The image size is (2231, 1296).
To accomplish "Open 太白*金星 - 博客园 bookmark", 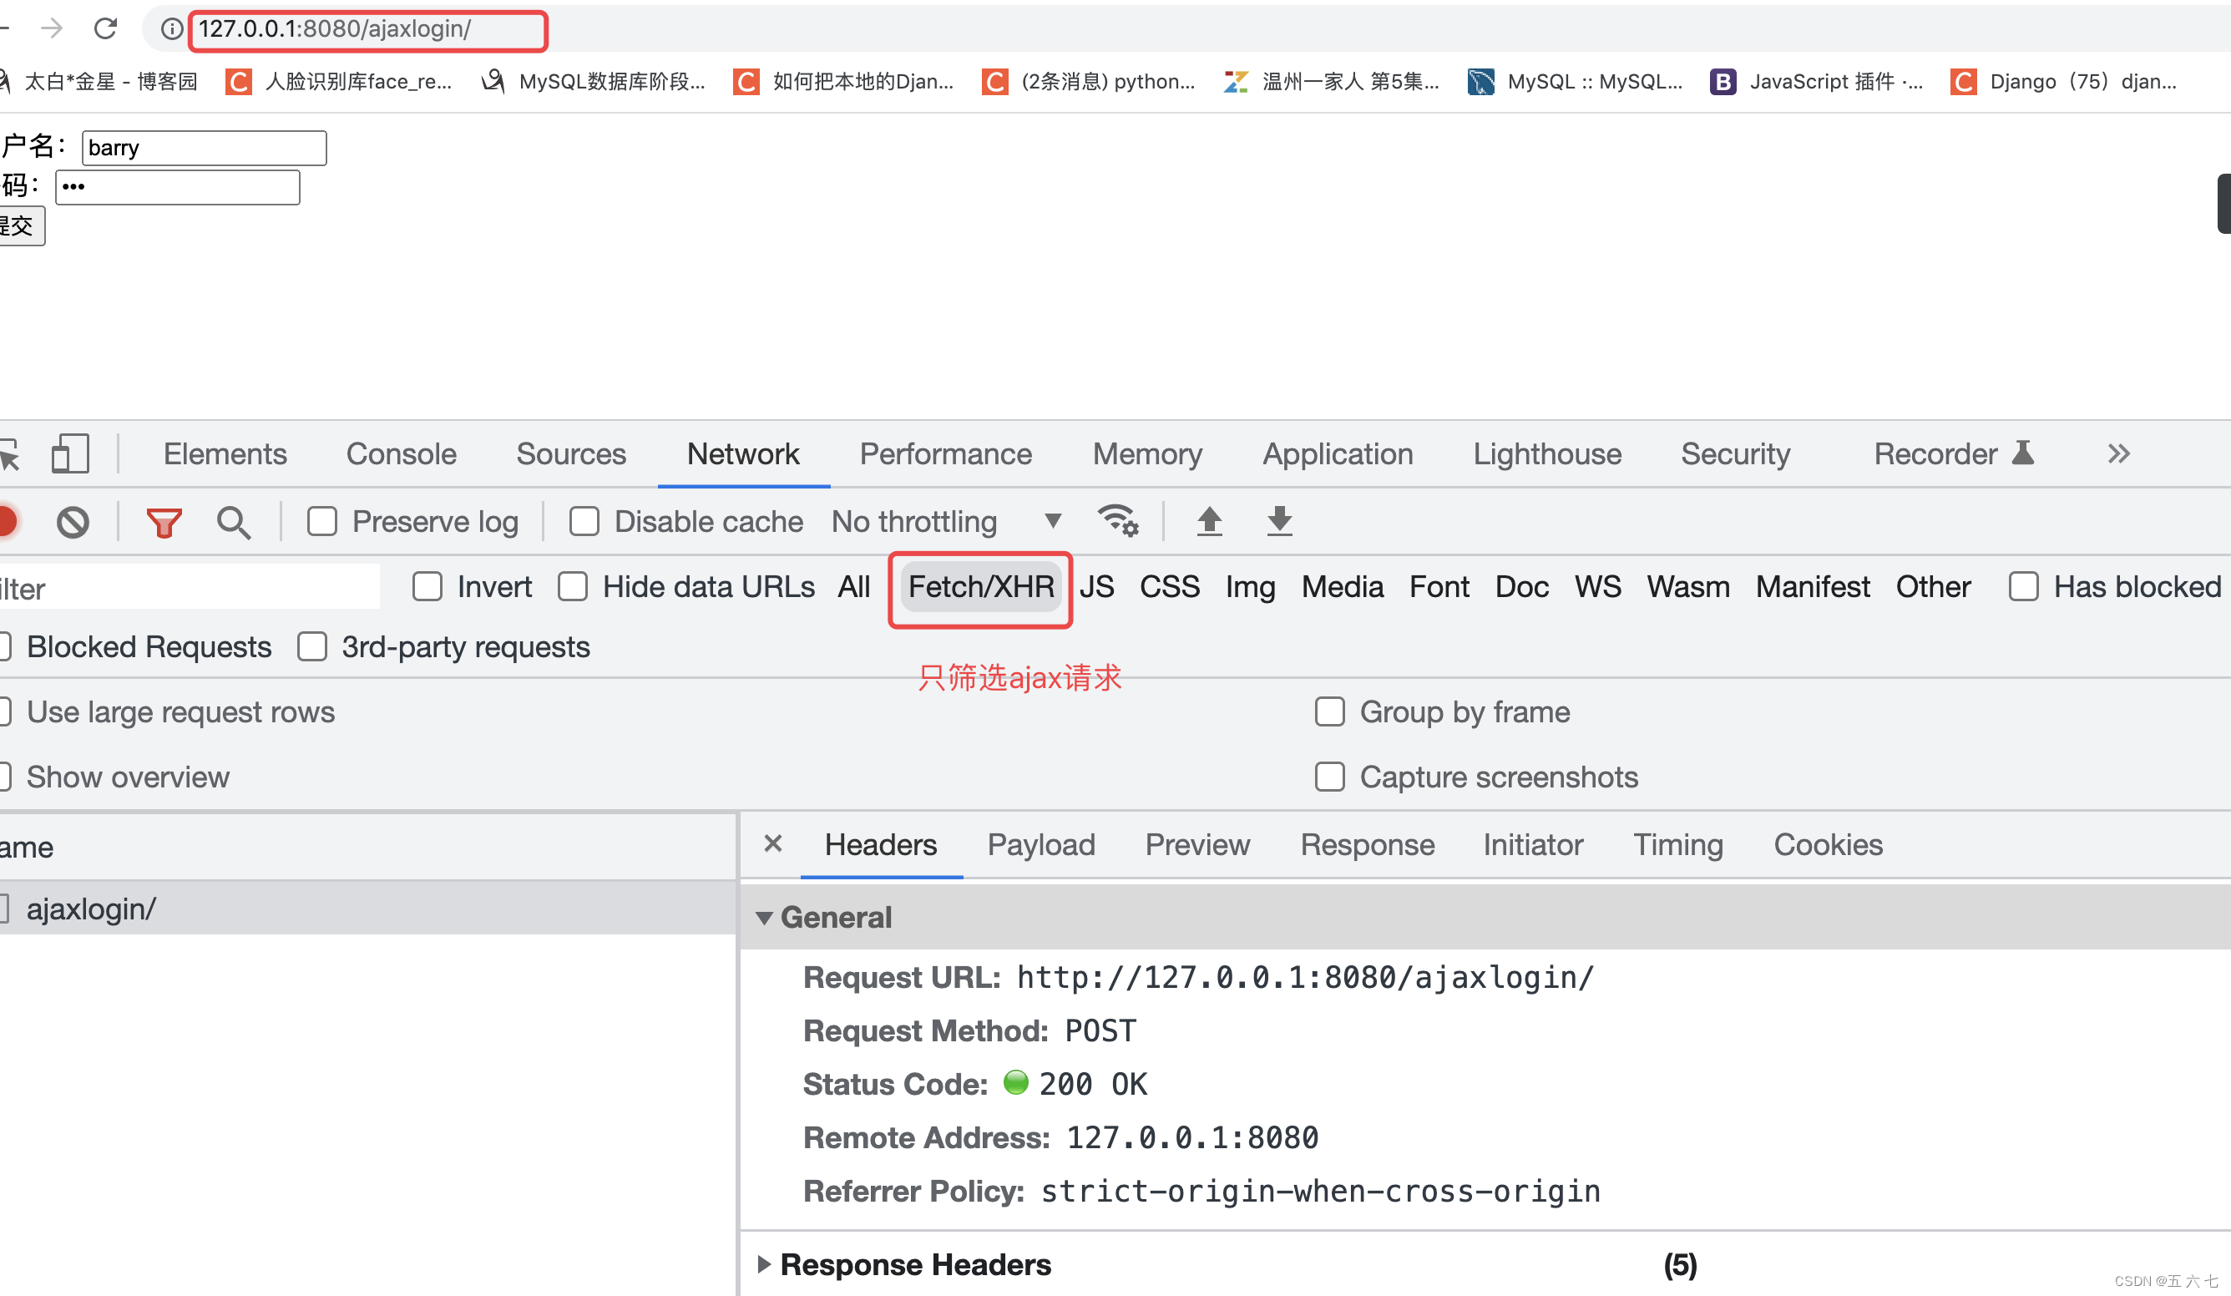I will pos(99,82).
